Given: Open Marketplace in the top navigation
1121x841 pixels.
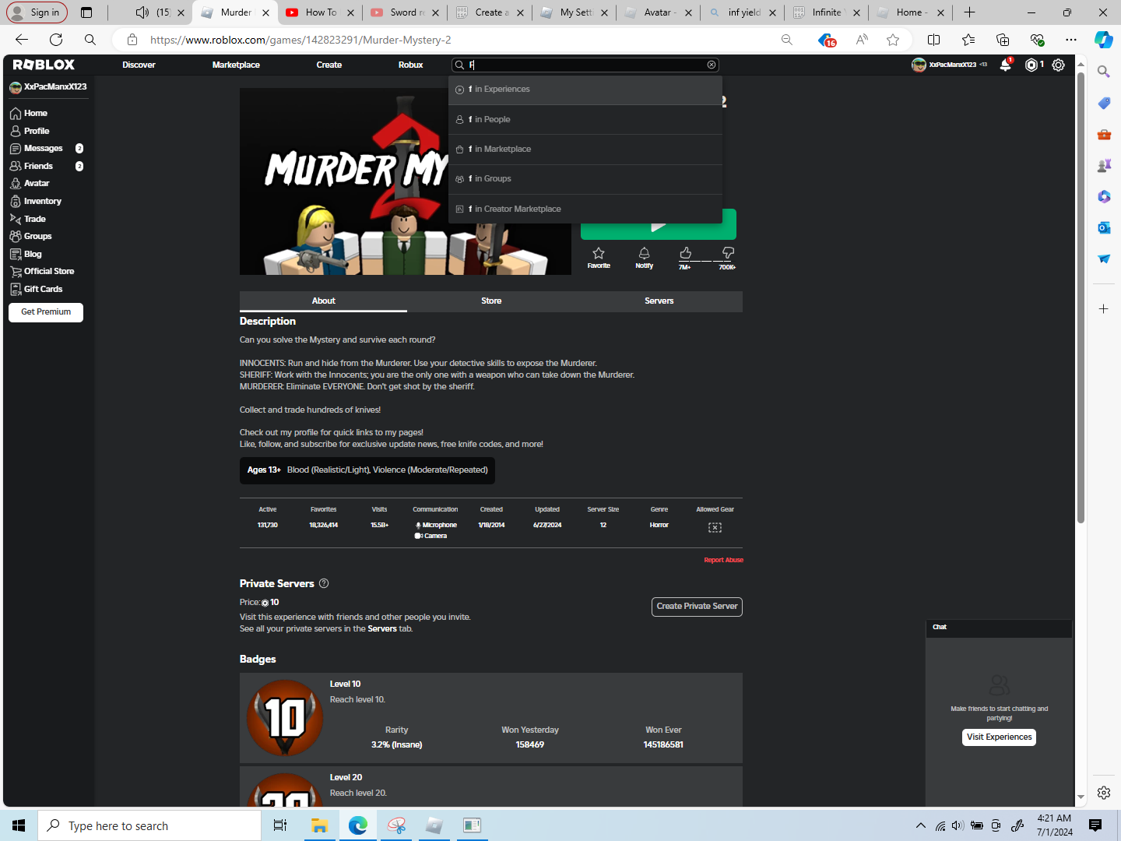Looking at the screenshot, I should click(x=236, y=65).
